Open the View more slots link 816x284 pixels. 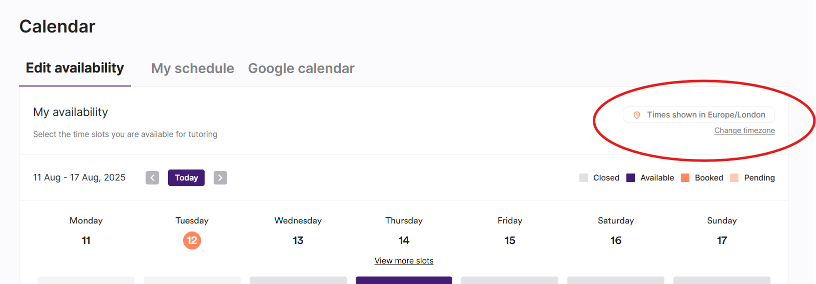[404, 260]
